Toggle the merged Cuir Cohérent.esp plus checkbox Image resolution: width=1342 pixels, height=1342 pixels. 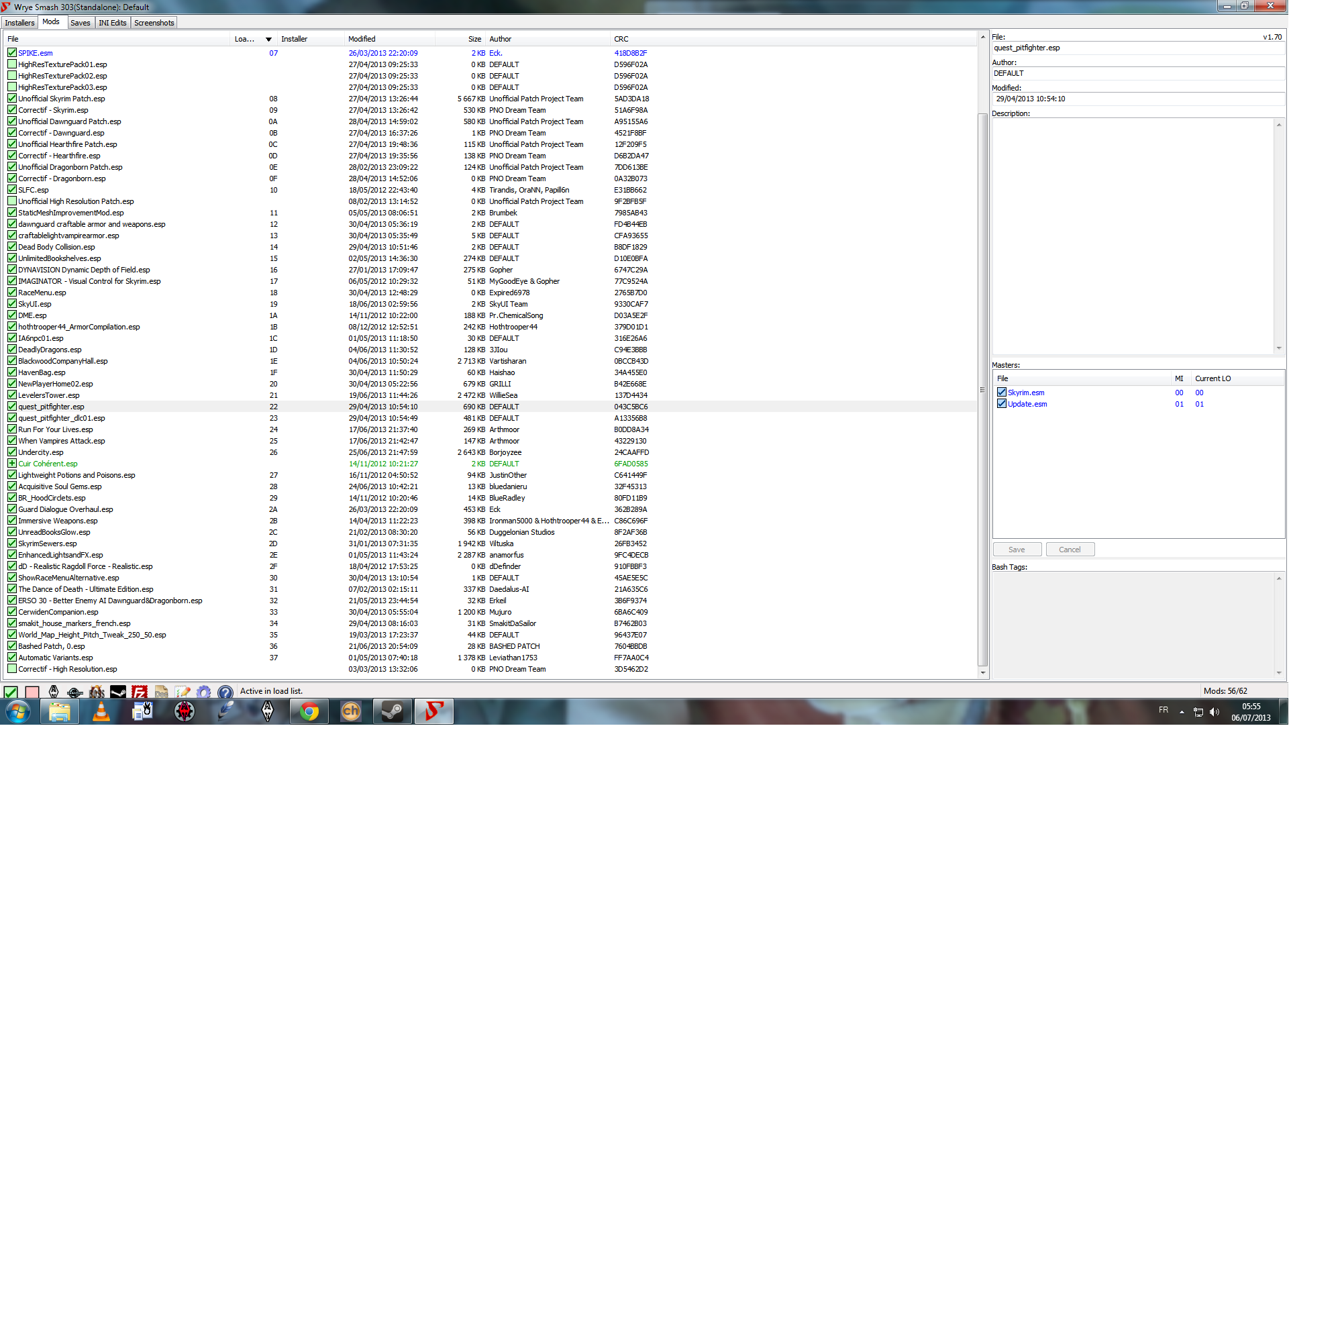(x=12, y=463)
